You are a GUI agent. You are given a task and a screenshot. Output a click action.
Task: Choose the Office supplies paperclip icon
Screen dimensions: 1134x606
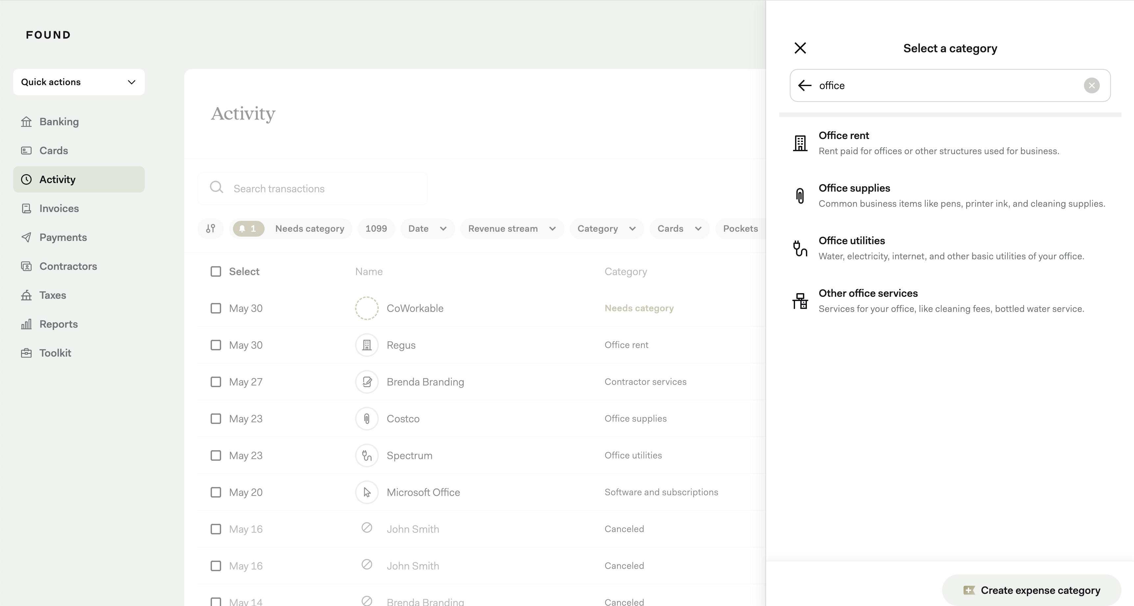800,196
